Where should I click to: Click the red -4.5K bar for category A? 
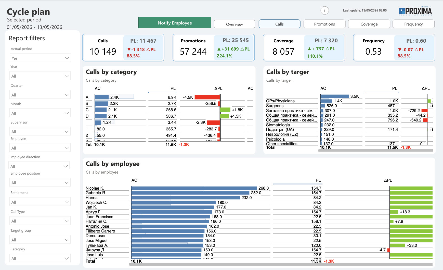point(207,97)
